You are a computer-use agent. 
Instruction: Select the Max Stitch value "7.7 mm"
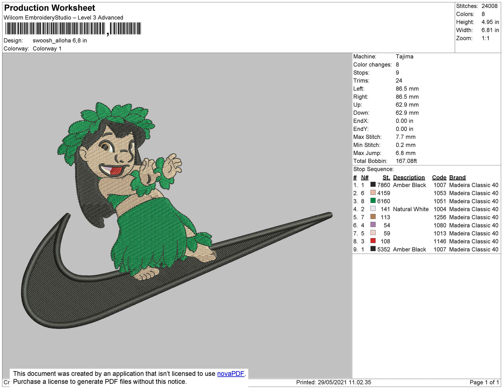tap(406, 137)
